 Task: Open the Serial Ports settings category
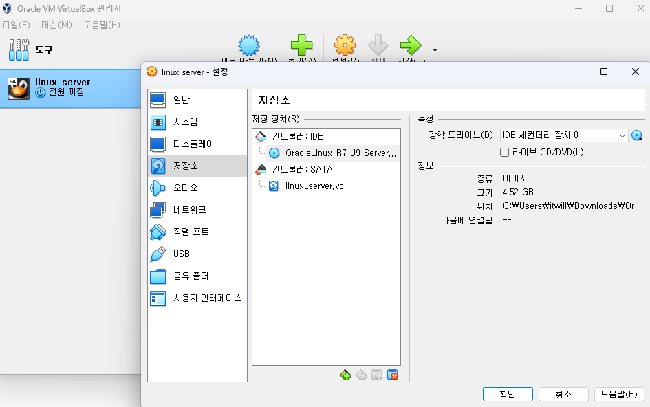tap(197, 232)
